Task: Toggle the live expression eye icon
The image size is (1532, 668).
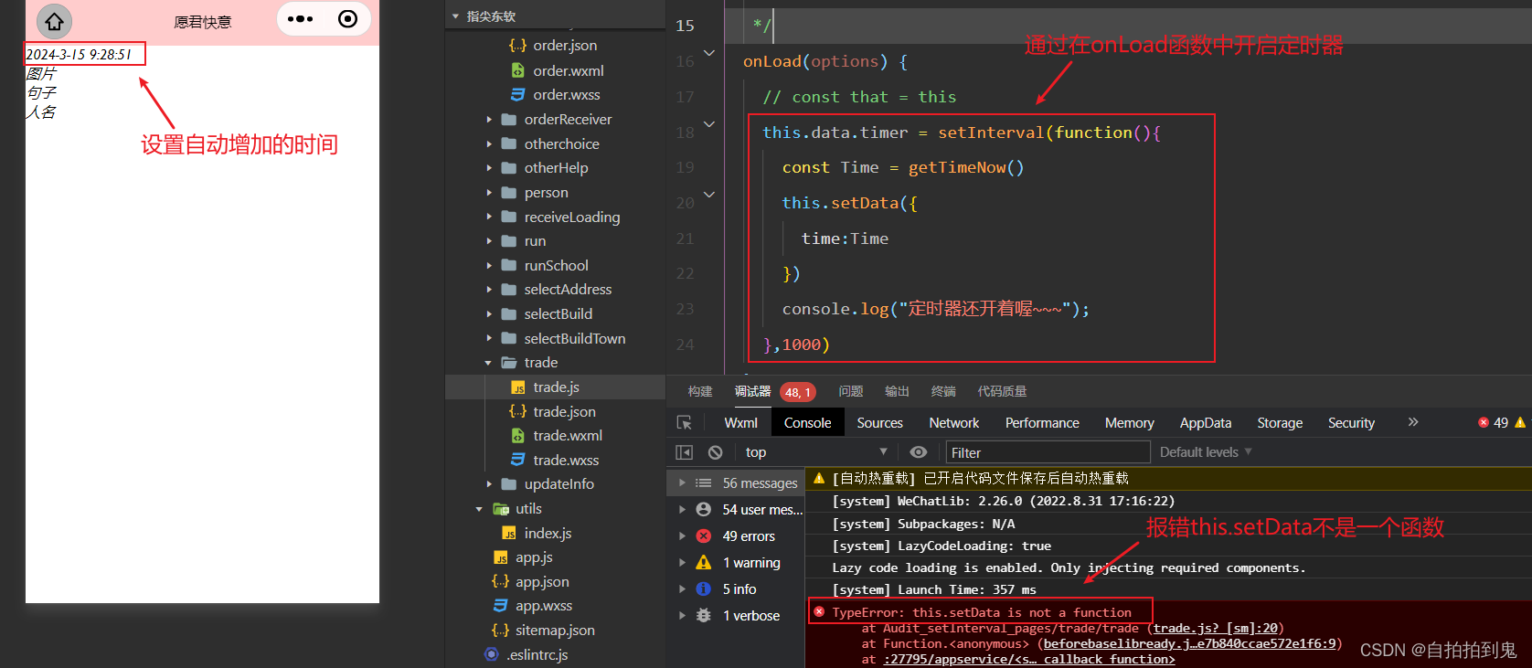Action: pos(919,452)
